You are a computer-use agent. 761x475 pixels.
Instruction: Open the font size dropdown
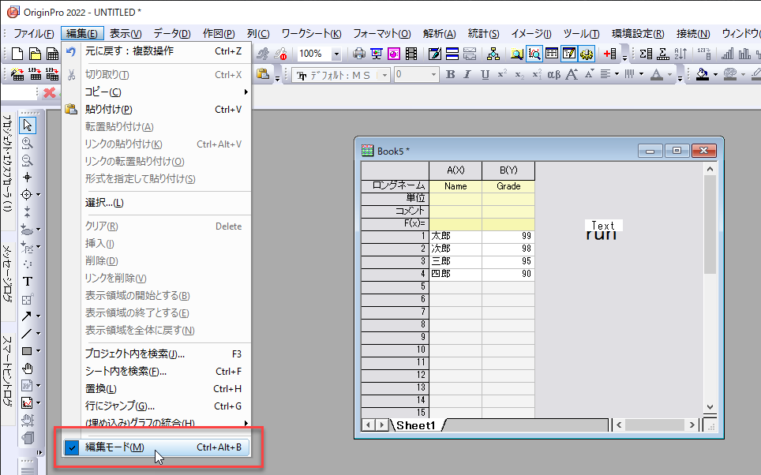click(x=433, y=75)
